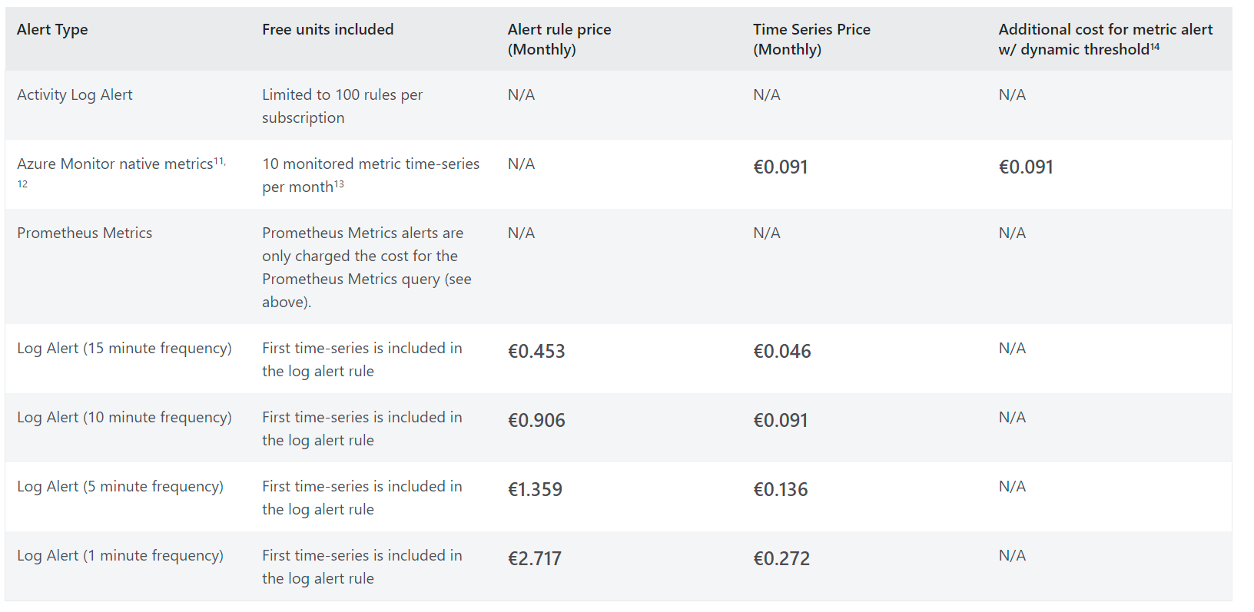Click the €0.272 time series price

781,559
